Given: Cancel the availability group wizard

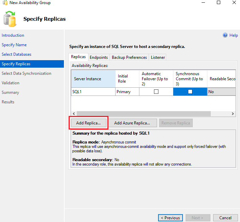Looking at the screenshot, I should click(x=225, y=218).
